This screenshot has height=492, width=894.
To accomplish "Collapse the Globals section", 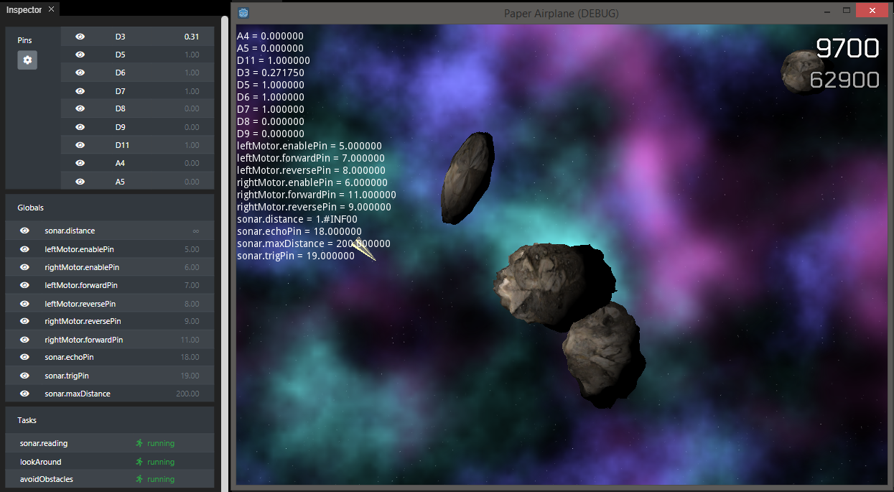I will point(30,207).
